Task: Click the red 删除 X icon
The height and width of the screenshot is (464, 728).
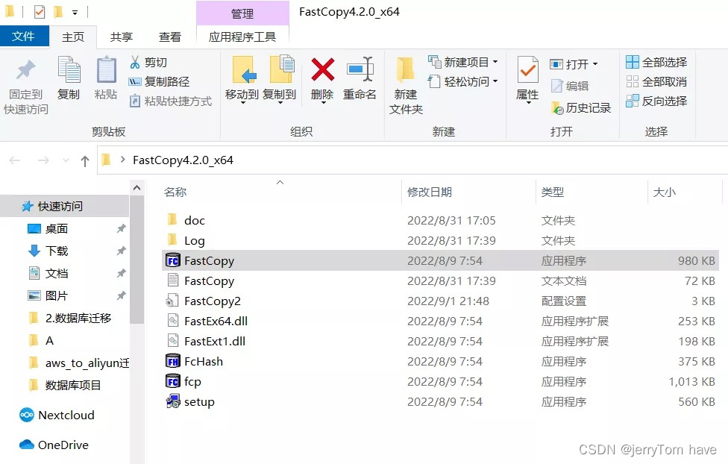Action: (x=323, y=69)
